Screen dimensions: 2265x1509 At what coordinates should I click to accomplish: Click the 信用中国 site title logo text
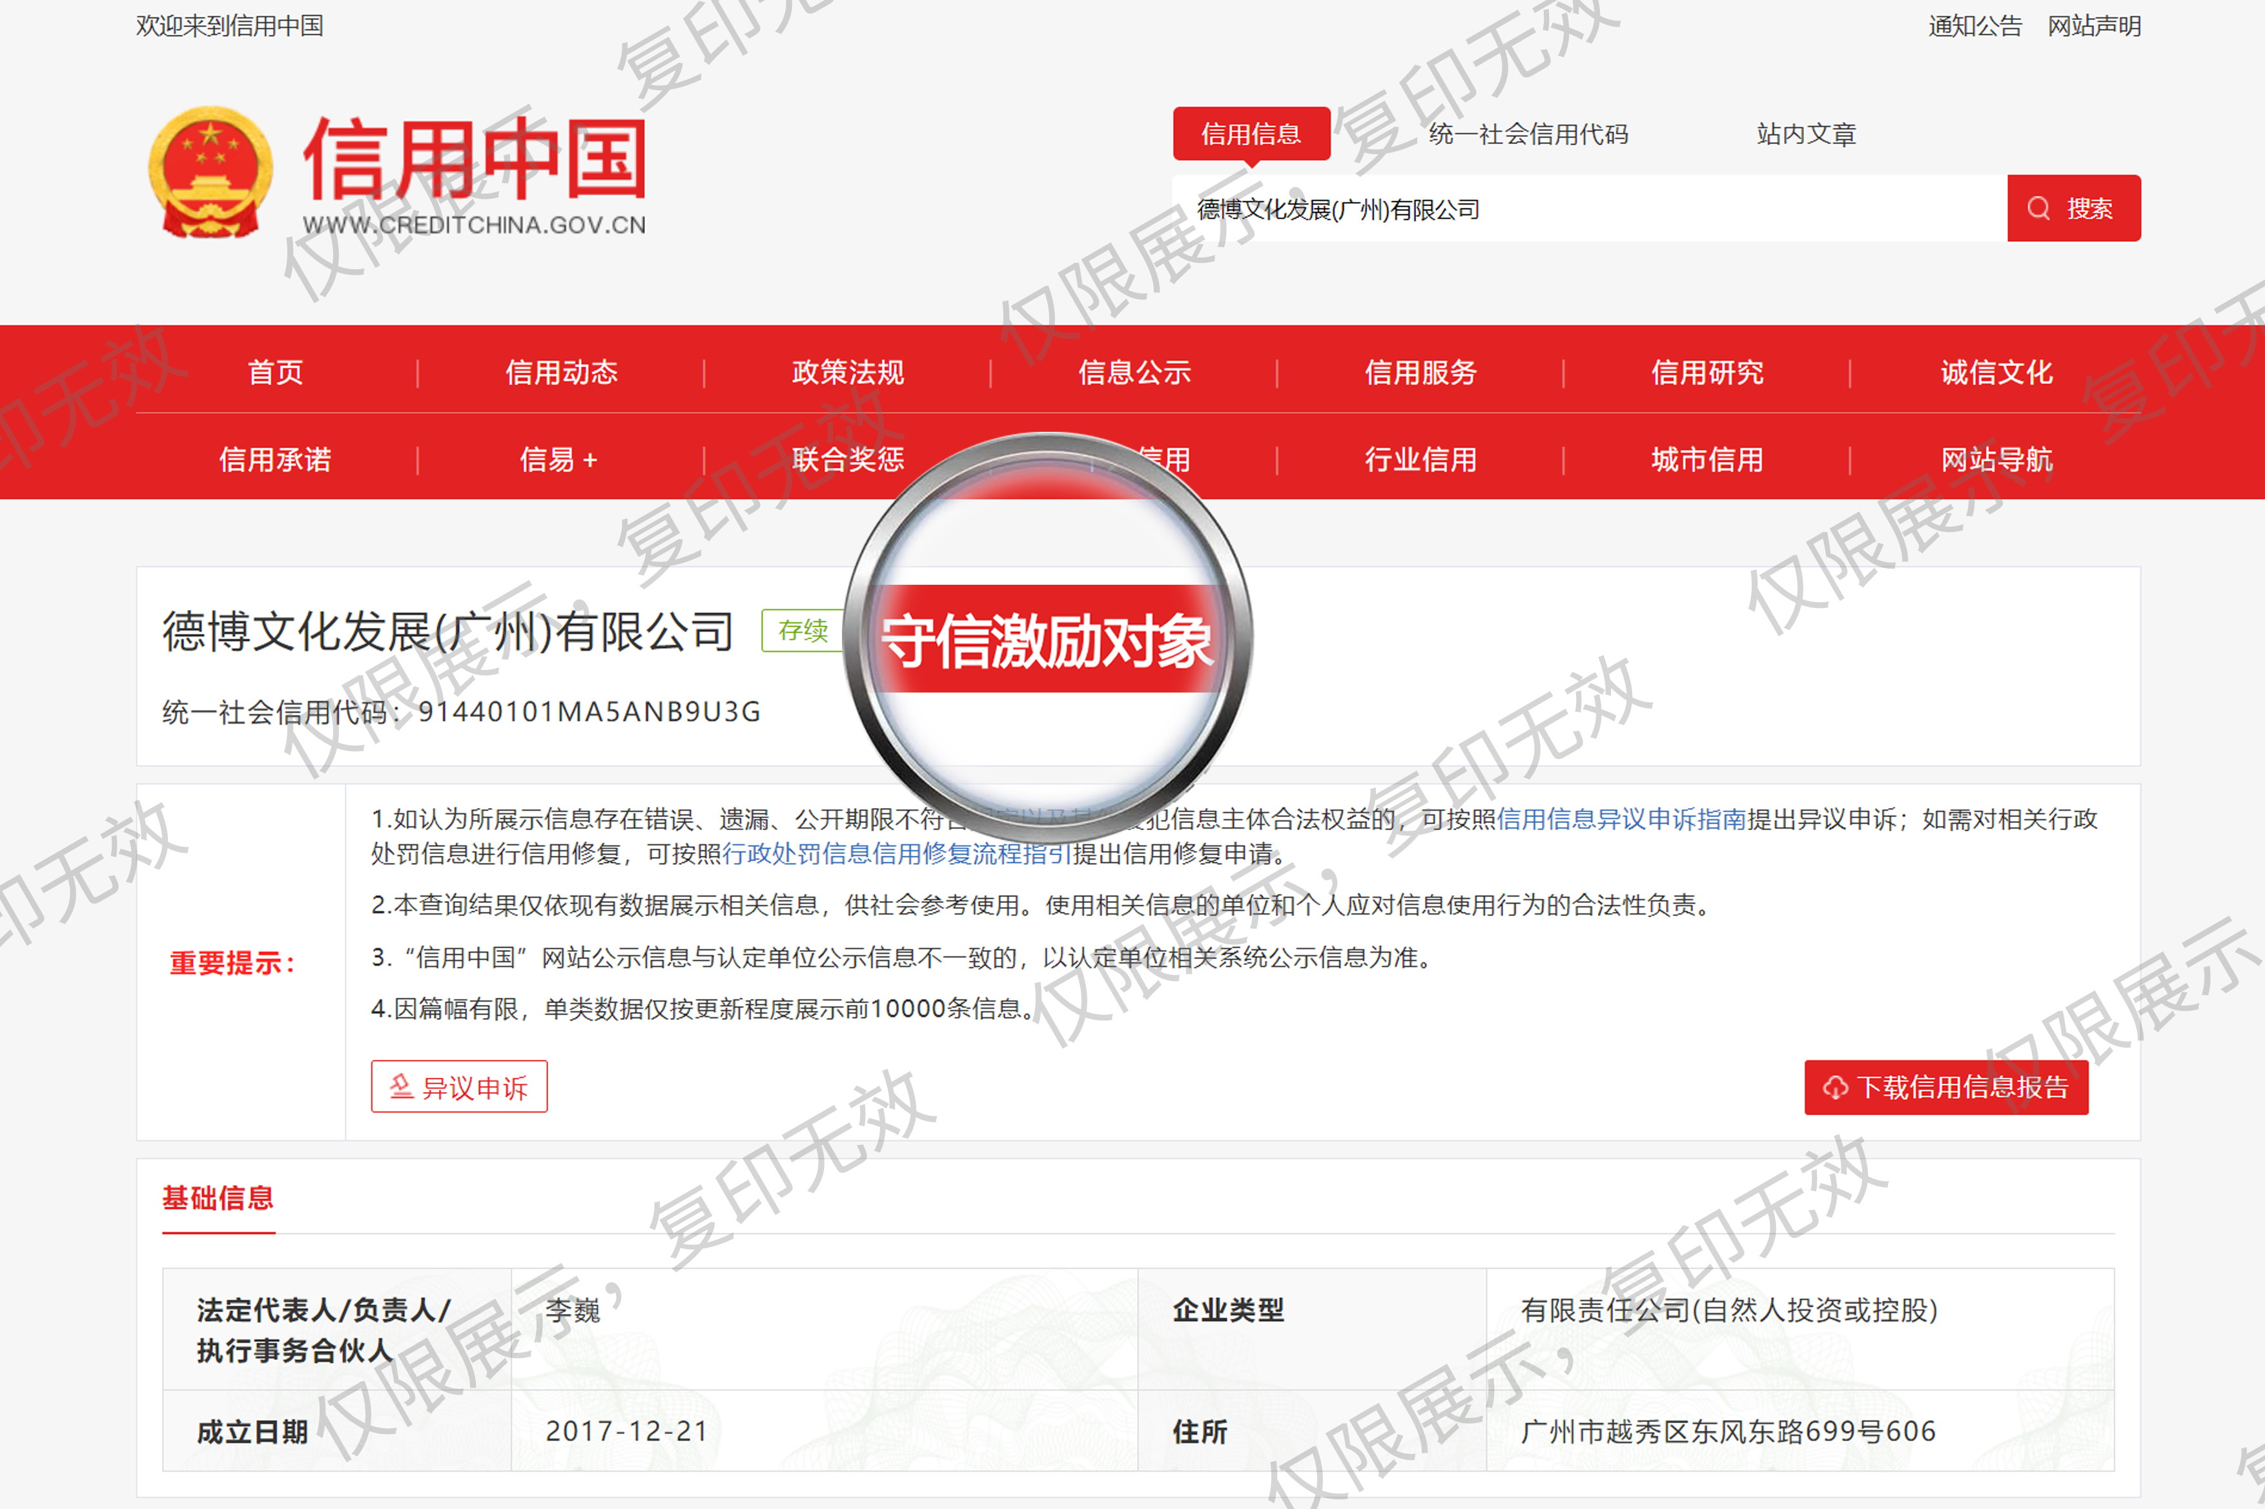tap(475, 158)
